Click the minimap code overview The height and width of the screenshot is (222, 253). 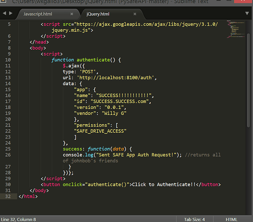pyautogui.click(x=236, y=29)
